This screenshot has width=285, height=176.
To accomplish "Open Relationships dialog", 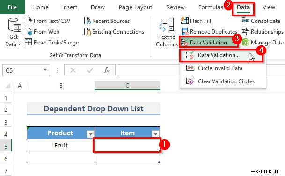I will pos(263,32).
